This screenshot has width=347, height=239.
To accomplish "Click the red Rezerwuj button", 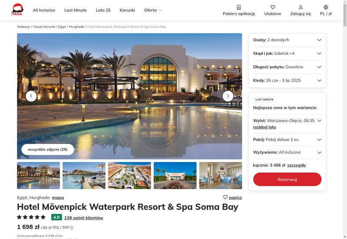I will click(287, 179).
